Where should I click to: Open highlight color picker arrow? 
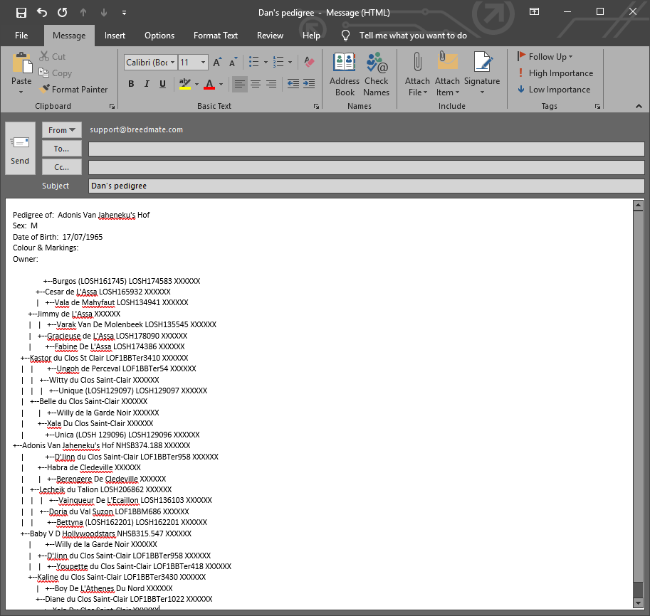coord(196,84)
